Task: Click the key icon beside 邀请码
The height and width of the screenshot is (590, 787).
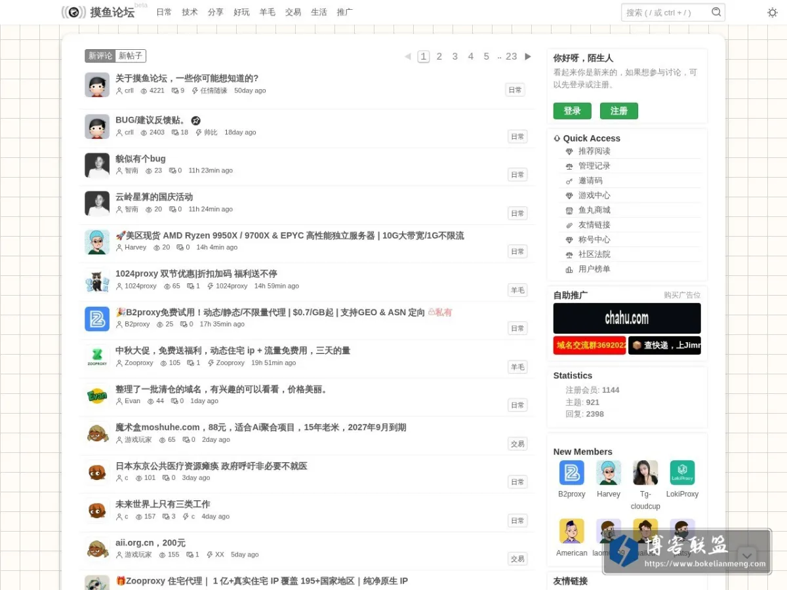Action: coord(569,181)
